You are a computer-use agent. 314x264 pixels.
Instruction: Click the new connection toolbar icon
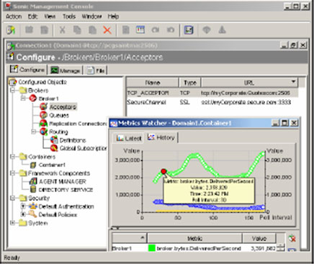click(11, 30)
